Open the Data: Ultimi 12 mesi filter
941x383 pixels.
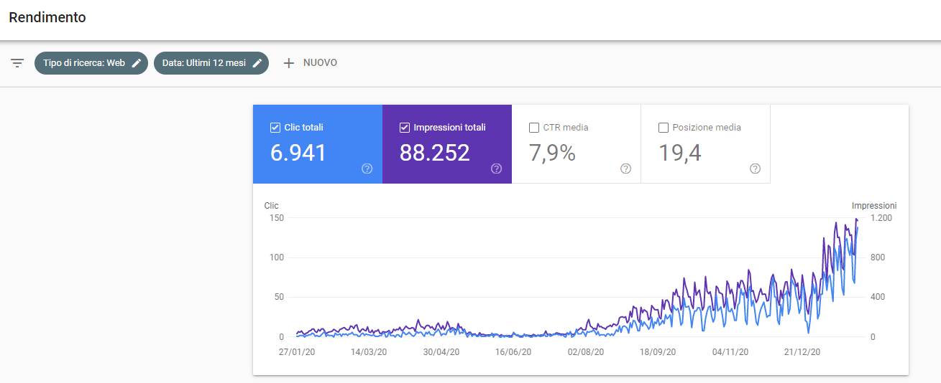click(203, 63)
